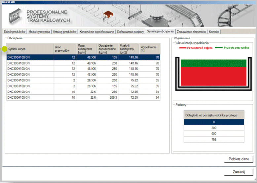Open the Katalog produktów tab
Viewport: 257px width, 183px height.
pos(65,32)
